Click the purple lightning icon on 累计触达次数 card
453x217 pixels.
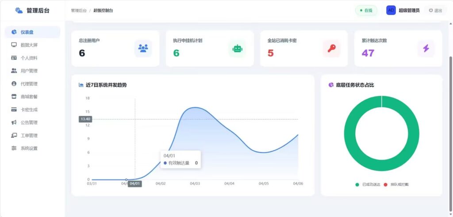[x=426, y=49]
